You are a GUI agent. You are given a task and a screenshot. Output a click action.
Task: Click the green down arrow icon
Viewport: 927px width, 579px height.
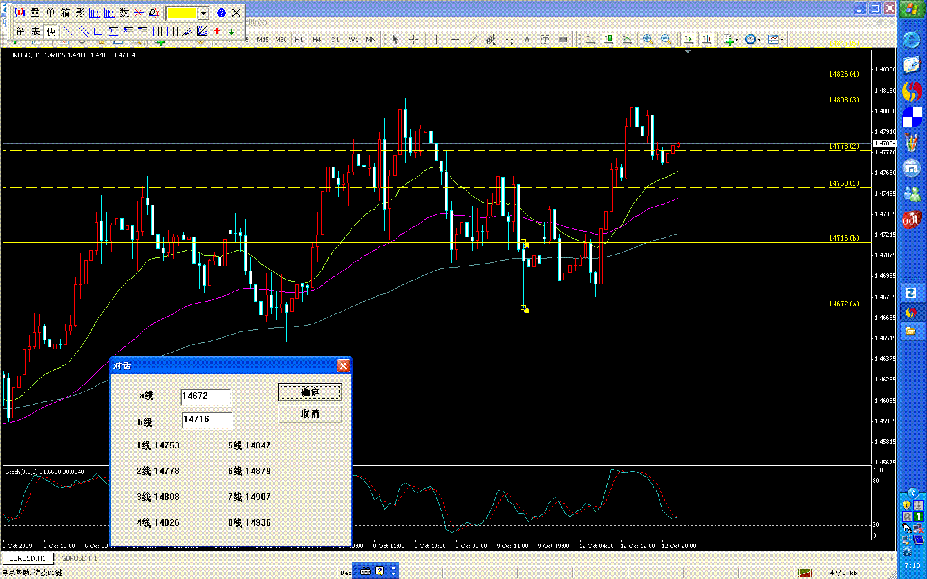tap(232, 31)
